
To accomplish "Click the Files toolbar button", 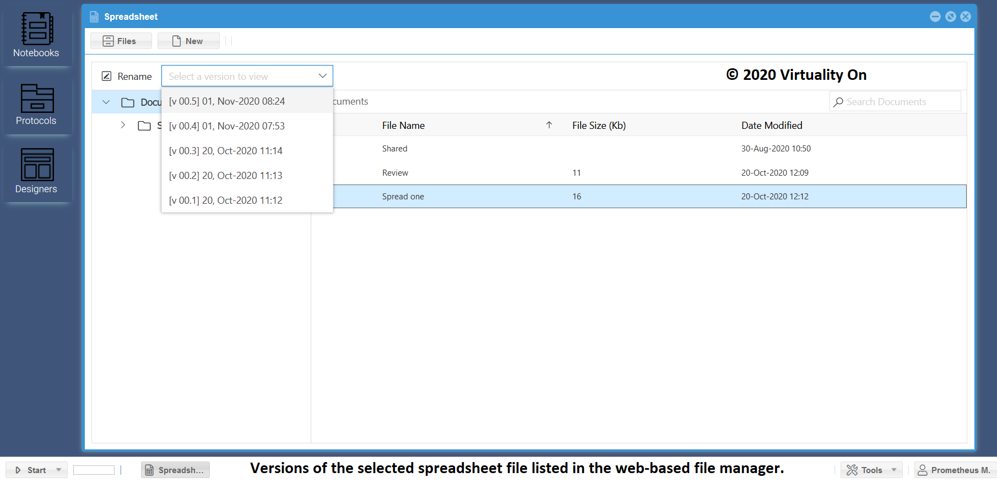I will [x=121, y=41].
